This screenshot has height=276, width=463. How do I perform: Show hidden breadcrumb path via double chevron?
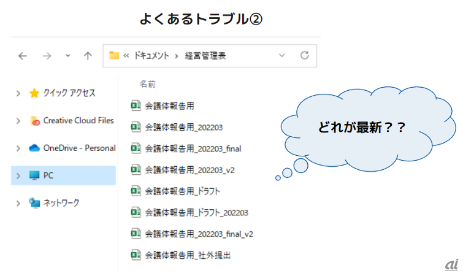(x=126, y=55)
